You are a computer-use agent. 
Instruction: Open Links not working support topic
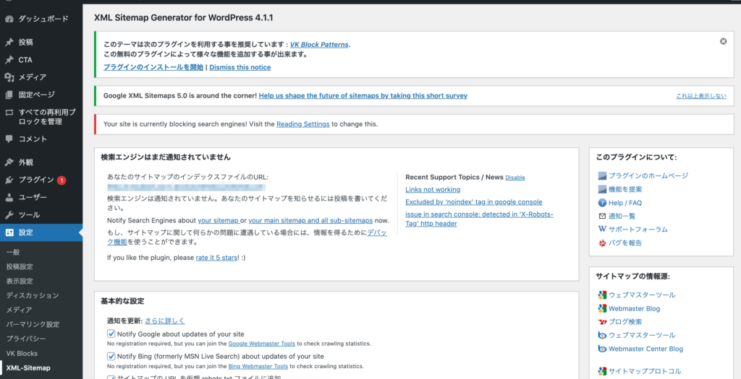coord(433,189)
